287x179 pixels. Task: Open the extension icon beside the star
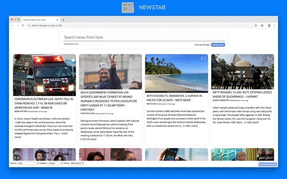point(262,25)
